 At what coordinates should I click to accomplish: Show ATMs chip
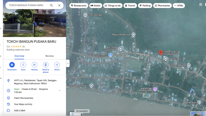pos(179,5)
